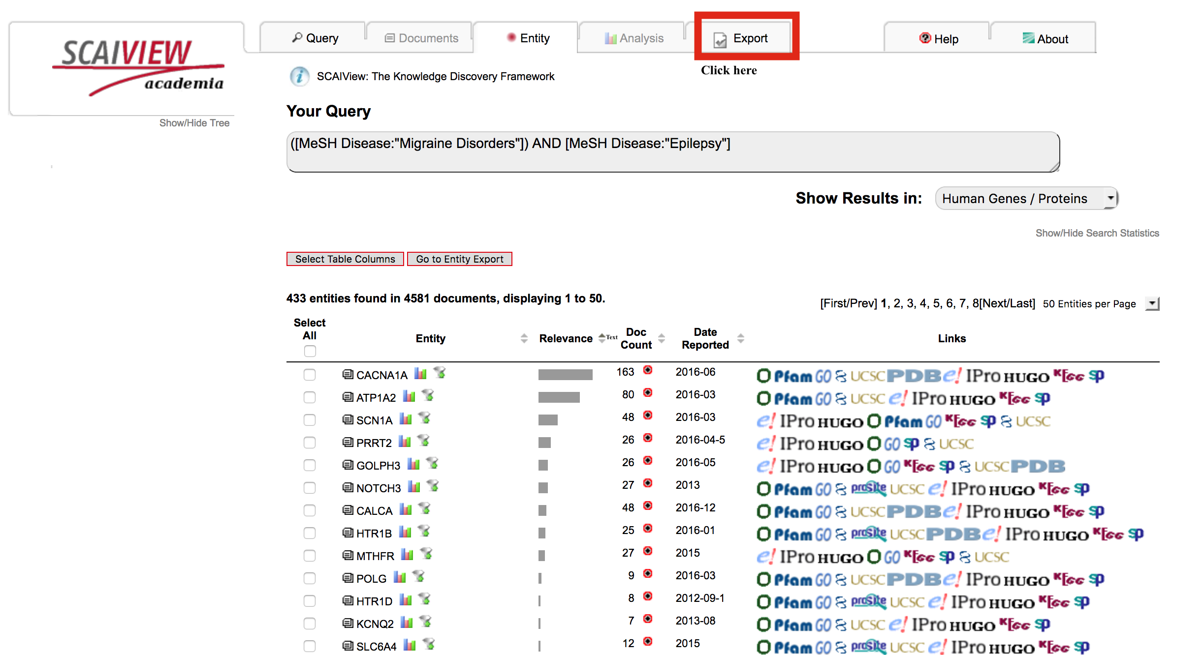Click the filter funnel icon next to ATP1A2
The image size is (1204, 655).
tap(428, 396)
